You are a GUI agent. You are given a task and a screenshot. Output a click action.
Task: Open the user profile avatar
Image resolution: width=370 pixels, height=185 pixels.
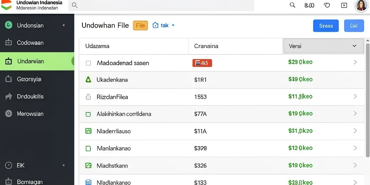[x=361, y=5]
